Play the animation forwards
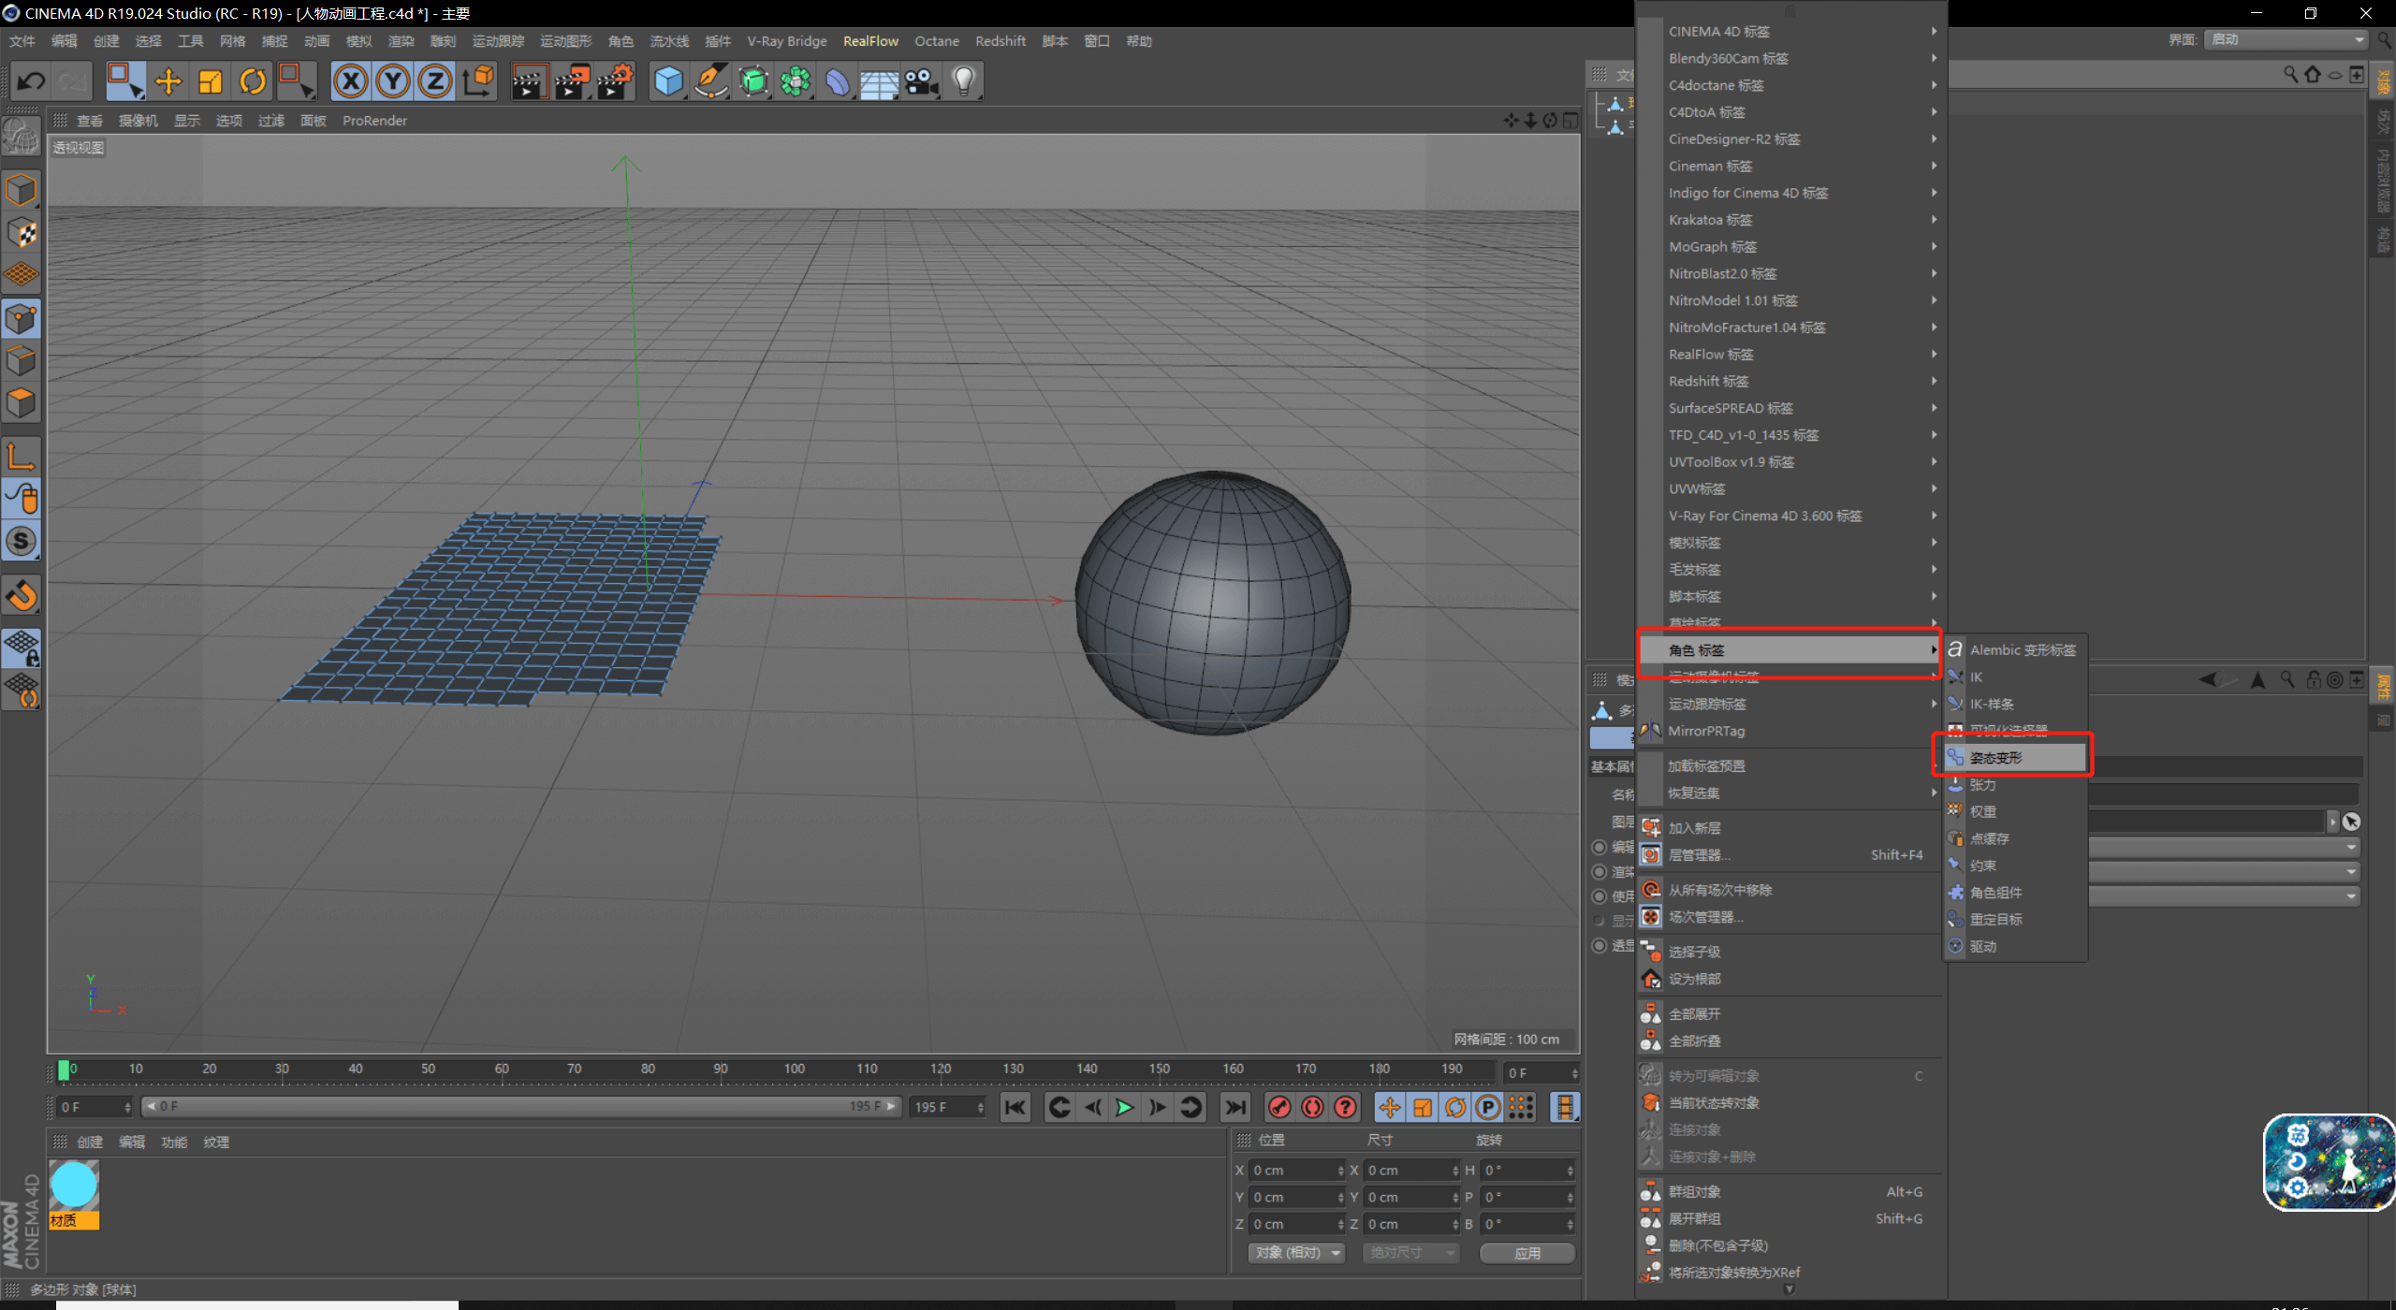The height and width of the screenshot is (1310, 2396). tap(1124, 1108)
